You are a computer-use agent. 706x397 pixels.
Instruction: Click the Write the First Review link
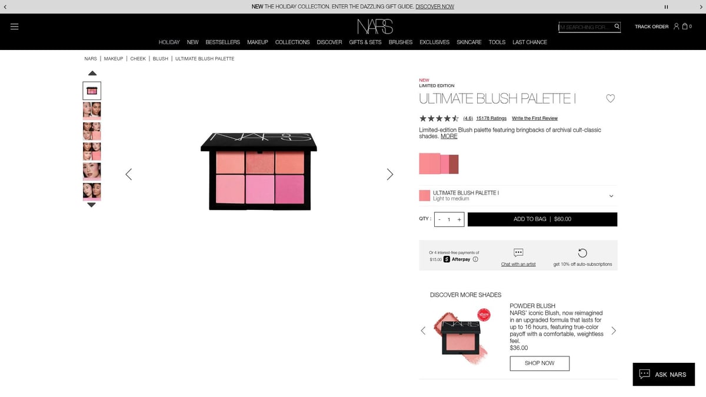(x=534, y=118)
